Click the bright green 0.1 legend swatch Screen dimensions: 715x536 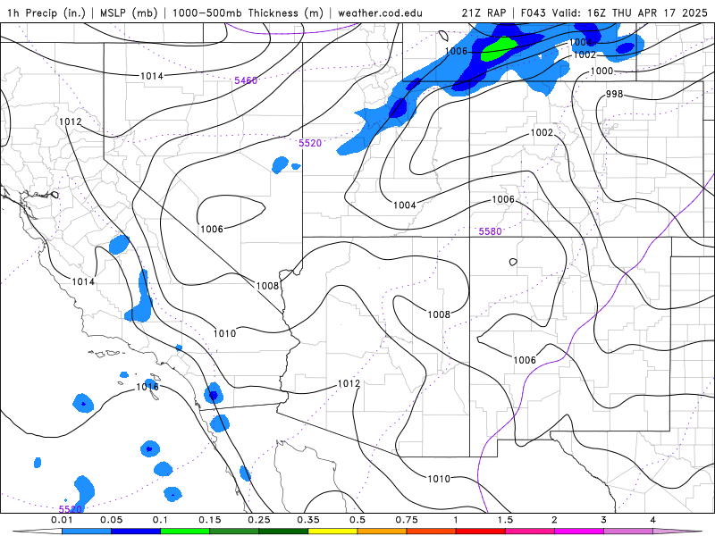point(185,532)
